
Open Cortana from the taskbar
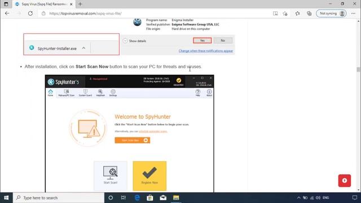(x=111, y=198)
